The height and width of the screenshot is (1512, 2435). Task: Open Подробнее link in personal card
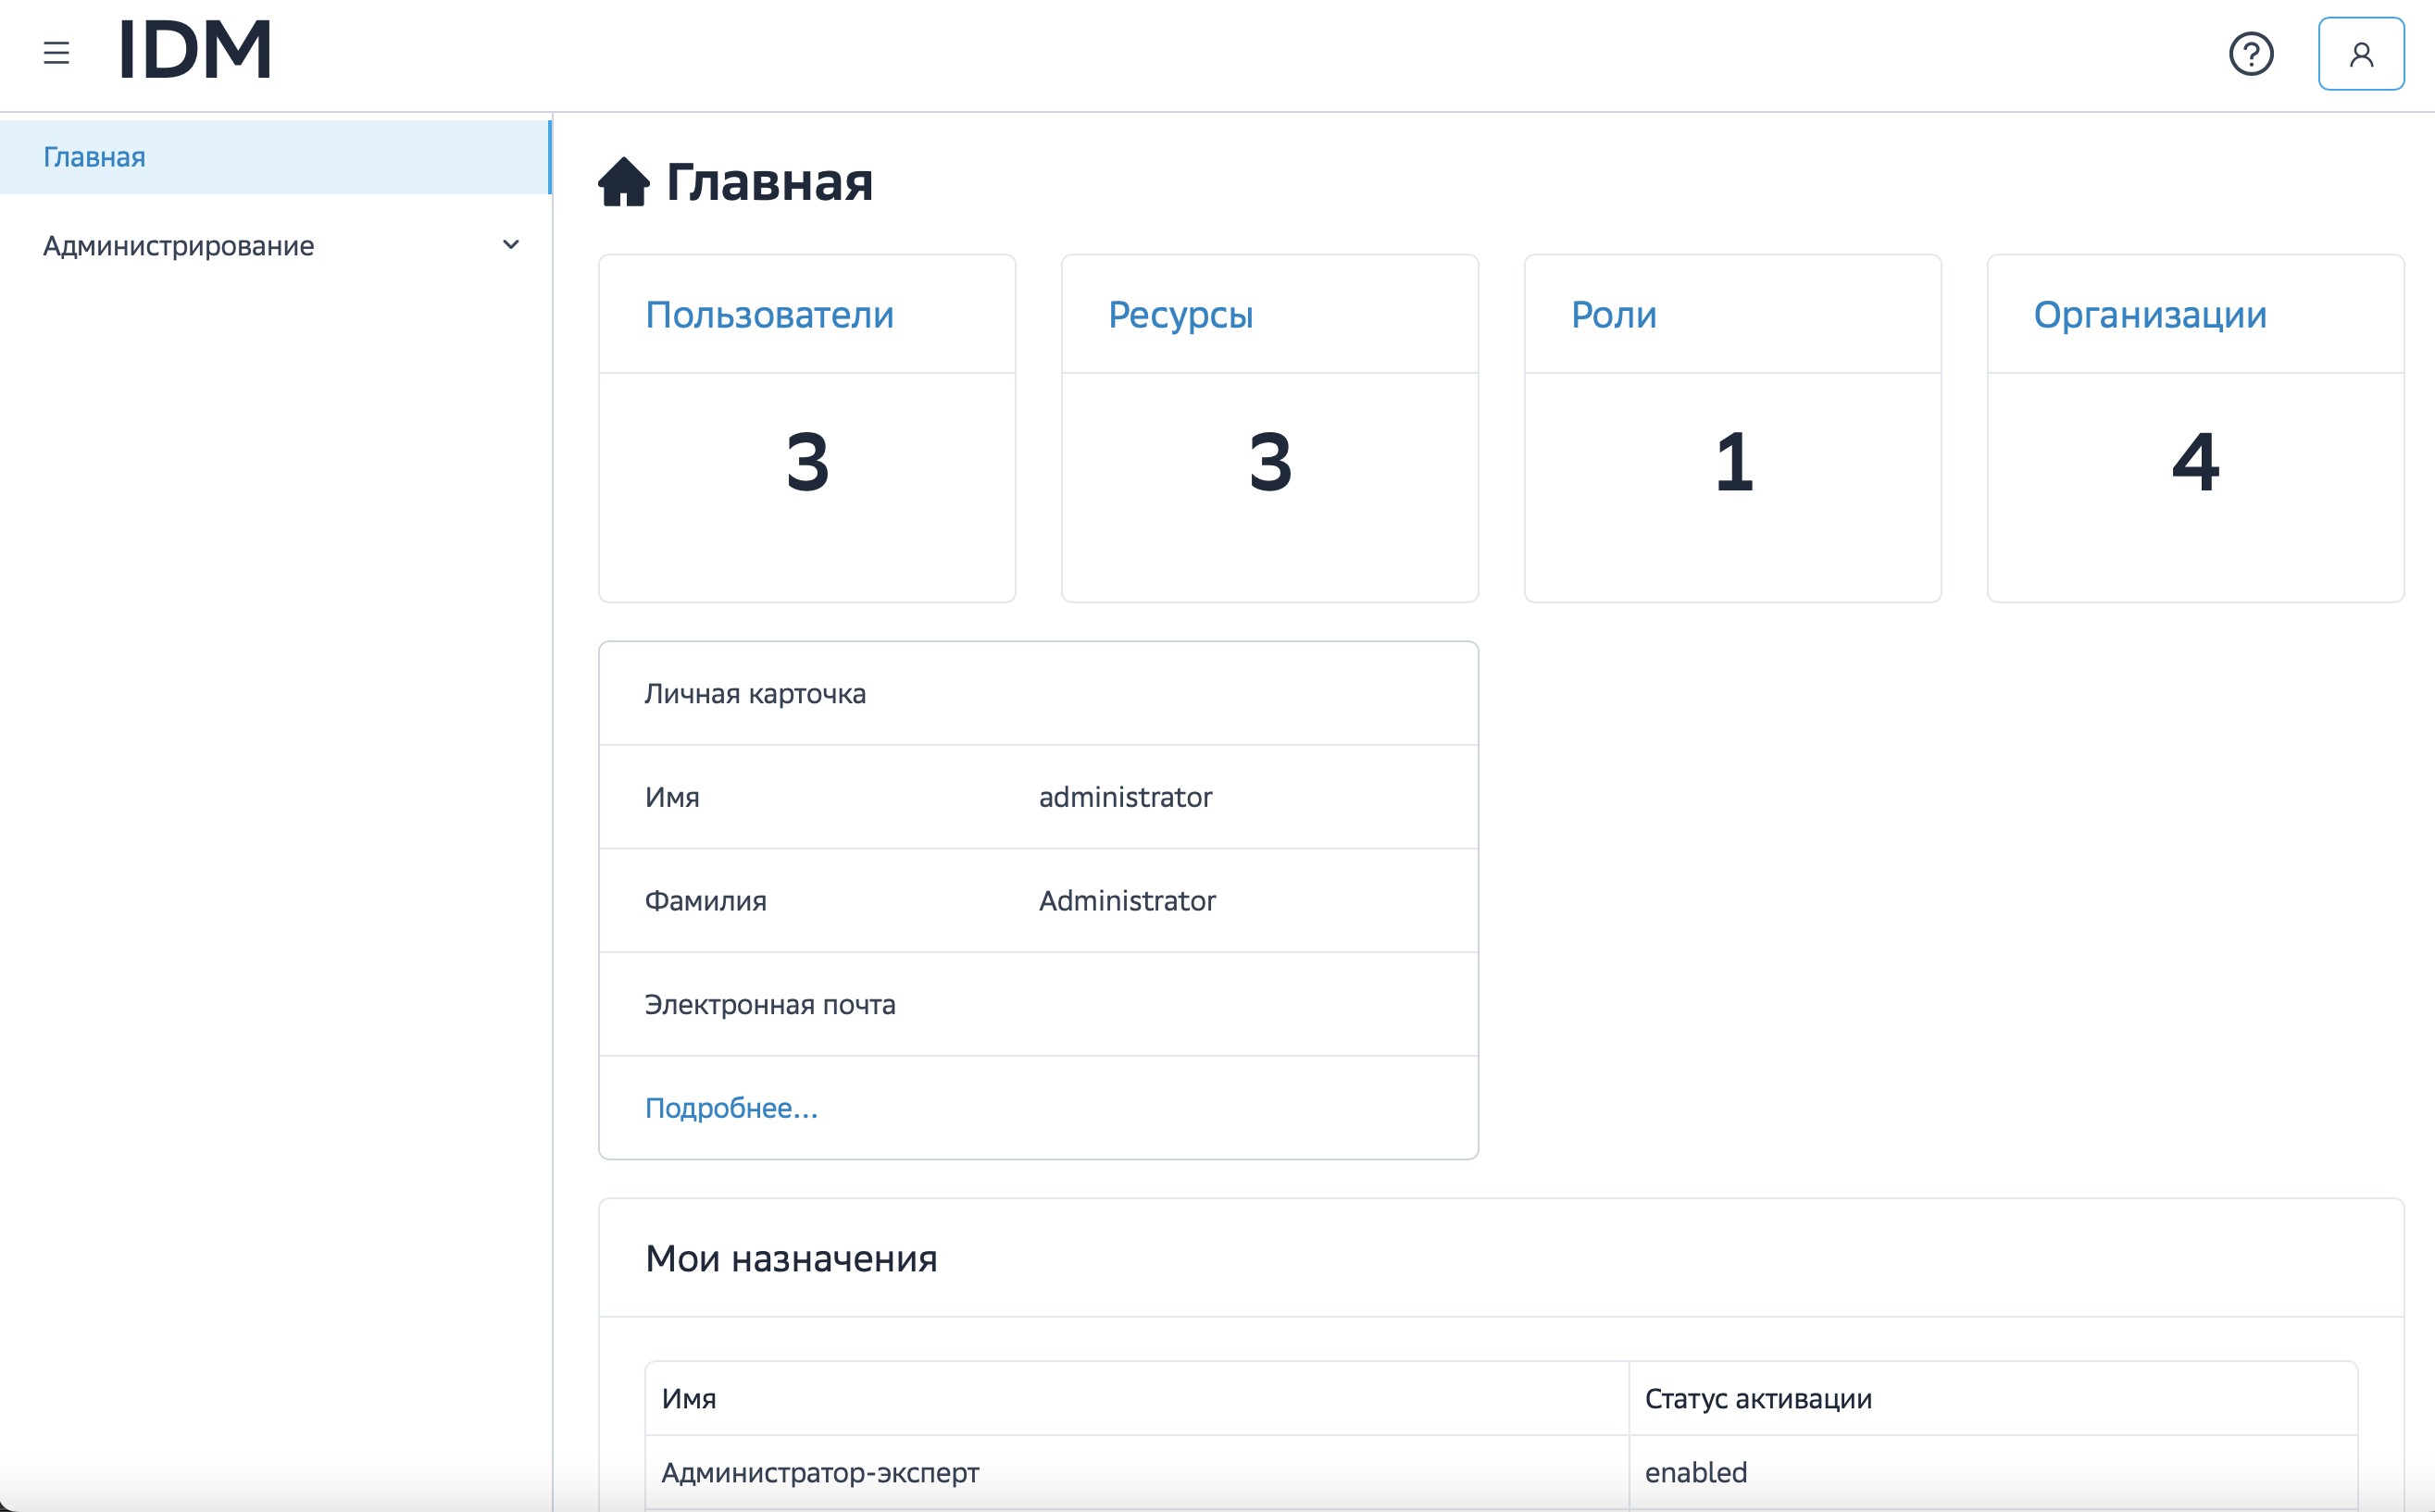731,1107
